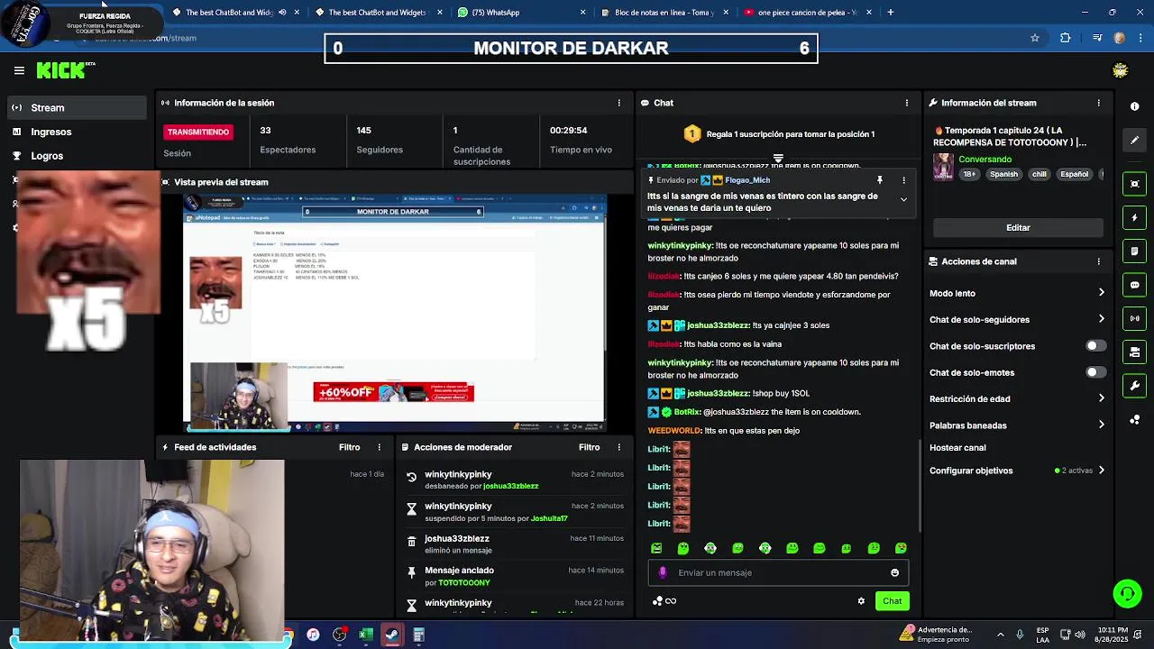This screenshot has width=1154, height=649.
Task: Open chat settings gear icon
Action: pos(861,601)
